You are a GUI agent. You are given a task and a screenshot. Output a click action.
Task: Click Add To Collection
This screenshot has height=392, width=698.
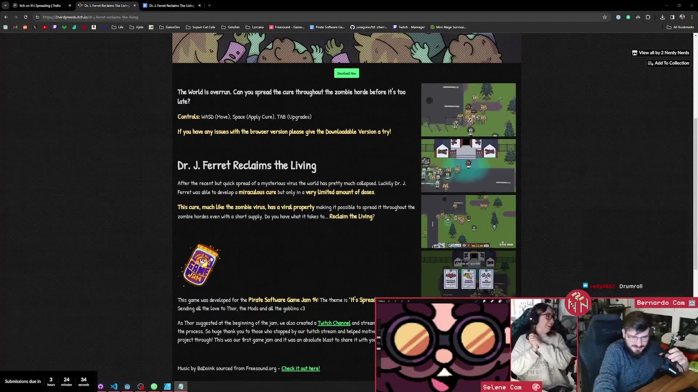point(668,63)
